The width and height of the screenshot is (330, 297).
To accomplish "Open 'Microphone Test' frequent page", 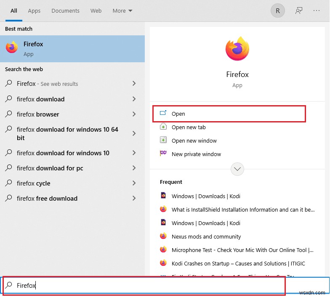I will pos(242,250).
